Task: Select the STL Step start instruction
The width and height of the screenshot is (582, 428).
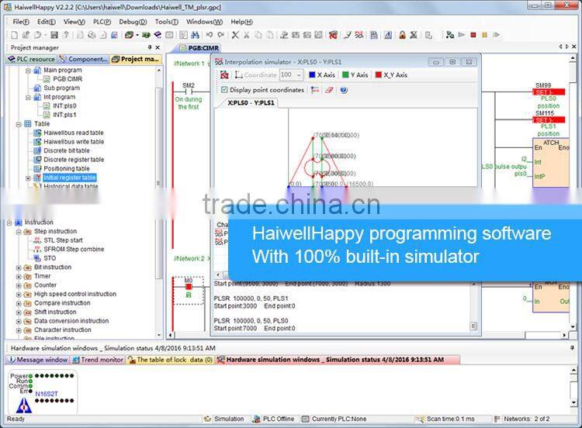Action: tap(55, 240)
